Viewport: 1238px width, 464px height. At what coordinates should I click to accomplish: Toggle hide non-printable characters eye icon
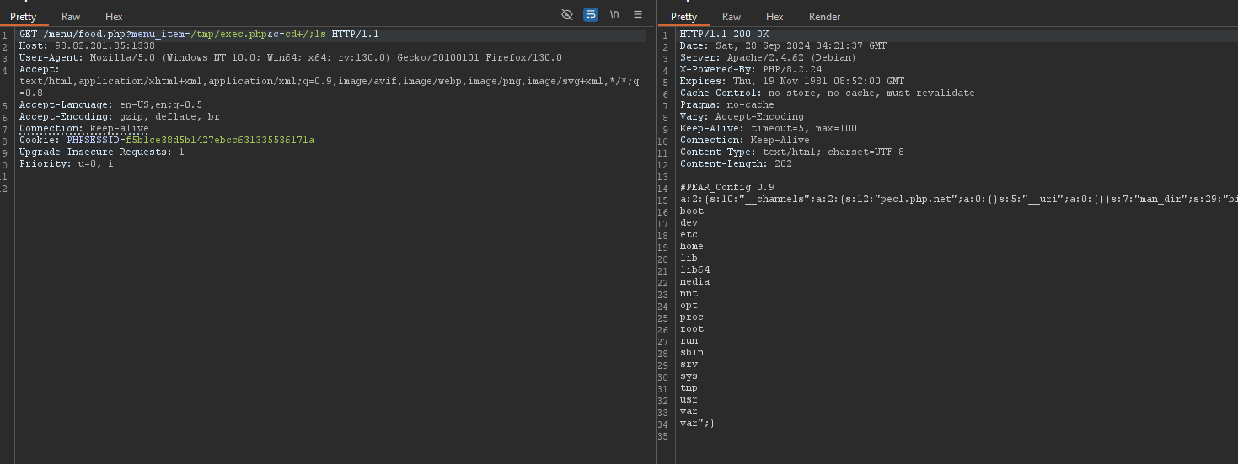[x=567, y=14]
